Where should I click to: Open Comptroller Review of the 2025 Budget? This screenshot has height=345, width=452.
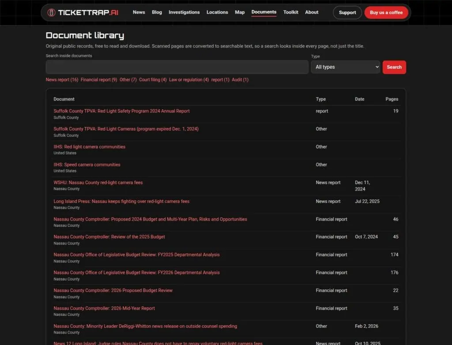tap(109, 236)
